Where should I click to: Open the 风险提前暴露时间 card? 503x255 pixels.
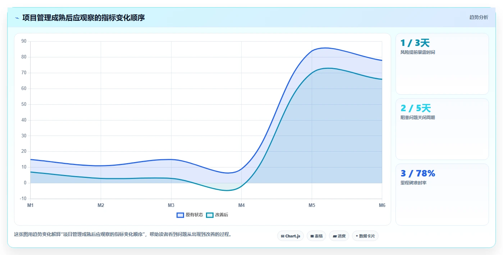442,64
